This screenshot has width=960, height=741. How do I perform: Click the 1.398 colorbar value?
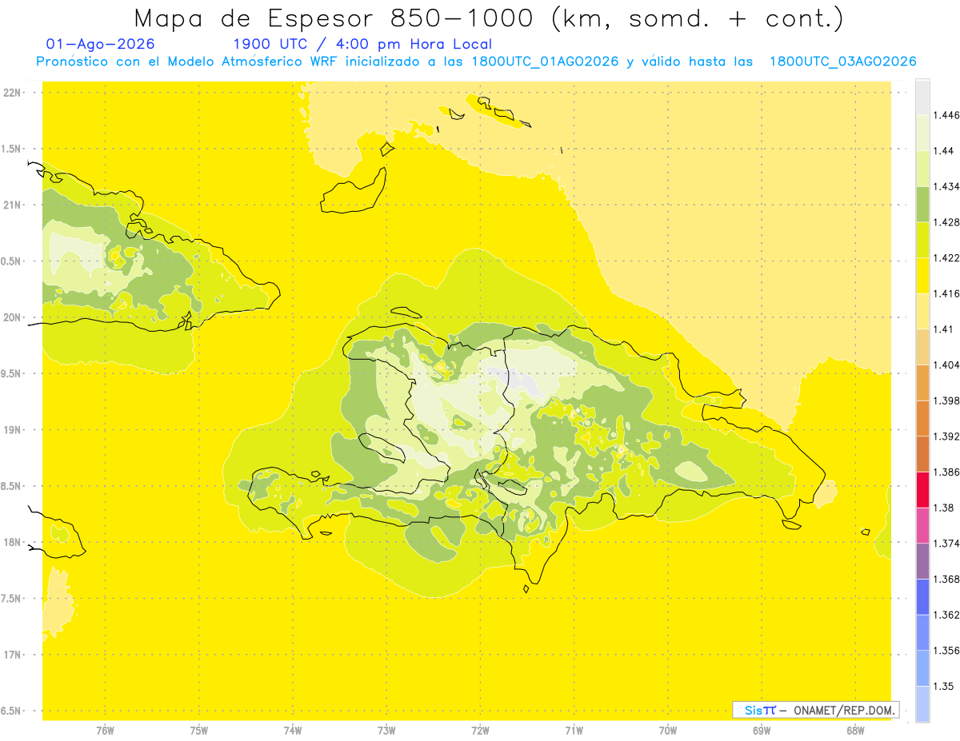tap(946, 400)
